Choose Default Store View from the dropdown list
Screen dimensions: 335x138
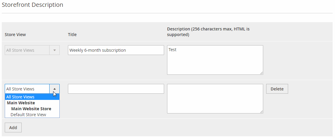pos(28,115)
